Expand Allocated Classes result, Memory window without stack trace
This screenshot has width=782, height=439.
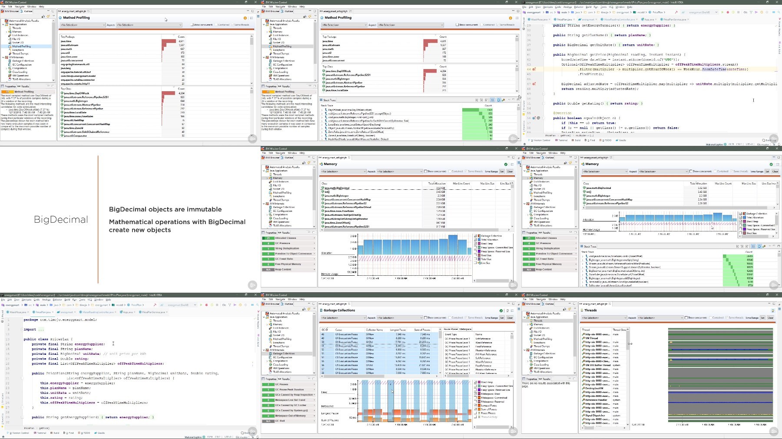tap(314, 238)
